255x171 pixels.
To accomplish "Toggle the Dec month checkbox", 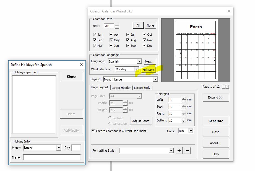I will pos(145,46).
